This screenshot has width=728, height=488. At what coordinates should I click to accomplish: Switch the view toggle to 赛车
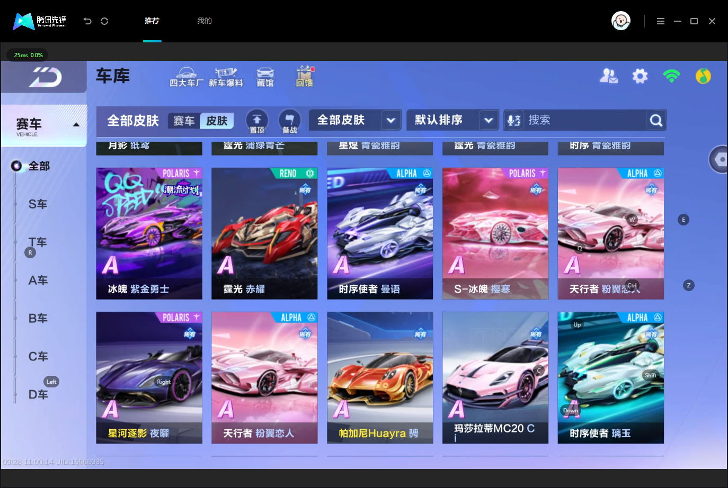(184, 121)
